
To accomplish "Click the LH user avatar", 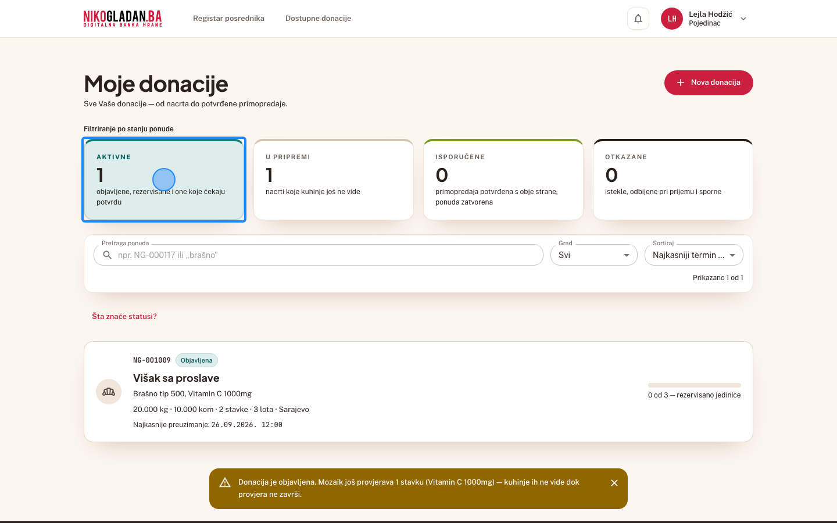I will [x=672, y=19].
